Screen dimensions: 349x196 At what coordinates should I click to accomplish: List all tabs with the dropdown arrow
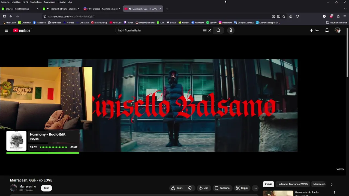click(x=345, y=9)
